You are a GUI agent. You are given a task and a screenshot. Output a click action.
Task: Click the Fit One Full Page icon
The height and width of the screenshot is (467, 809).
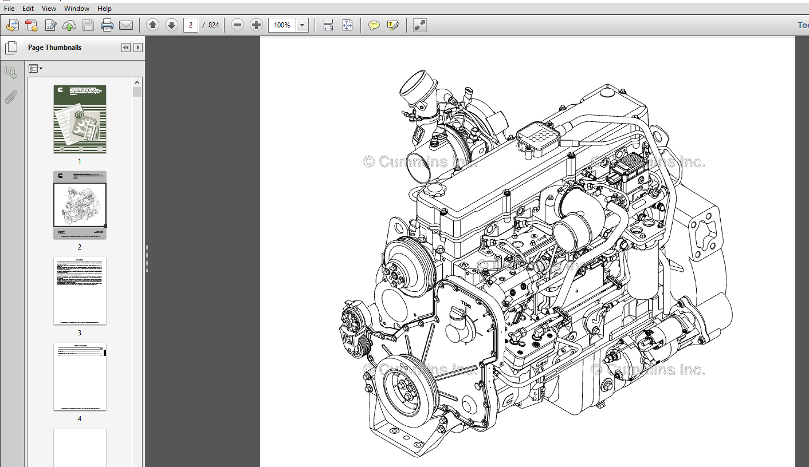(x=347, y=25)
